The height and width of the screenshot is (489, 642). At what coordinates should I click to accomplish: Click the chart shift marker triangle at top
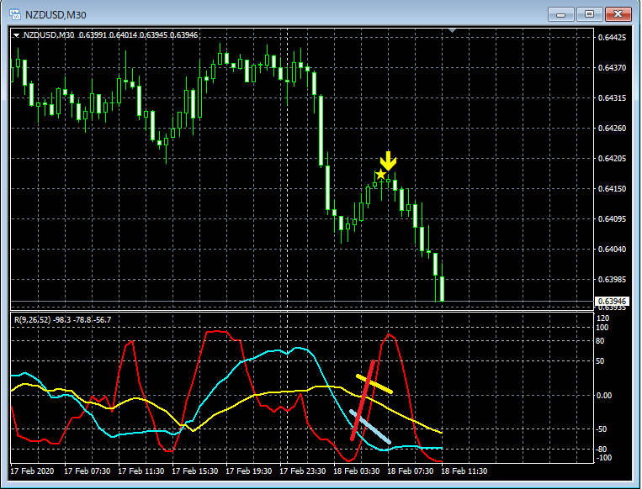tap(452, 30)
